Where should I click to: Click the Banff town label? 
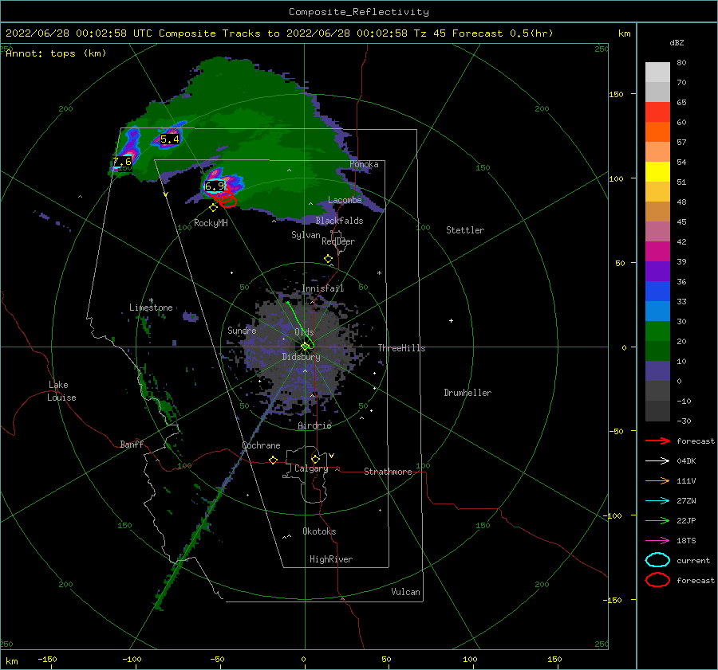[x=132, y=444]
